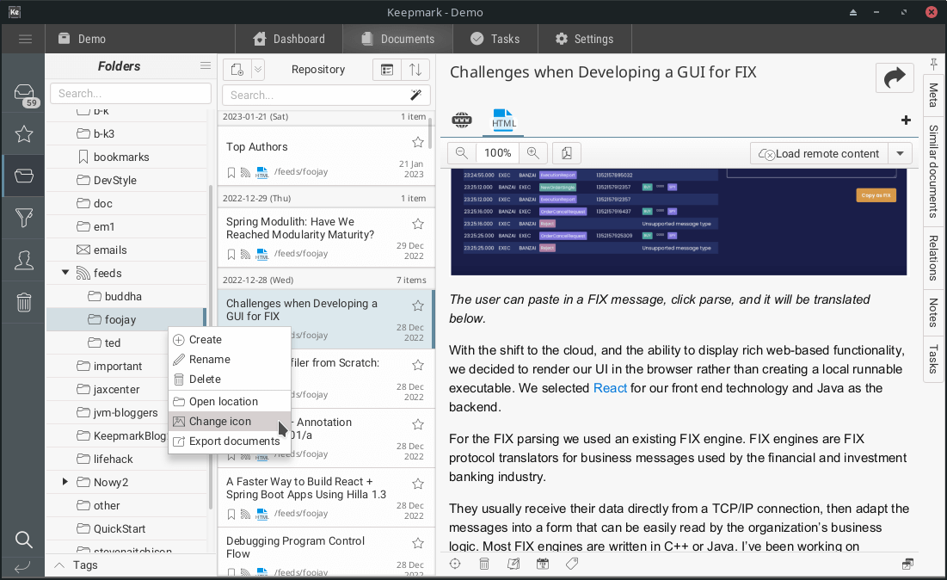Open Load remote content dropdown arrow
This screenshot has width=947, height=580.
pyautogui.click(x=900, y=153)
